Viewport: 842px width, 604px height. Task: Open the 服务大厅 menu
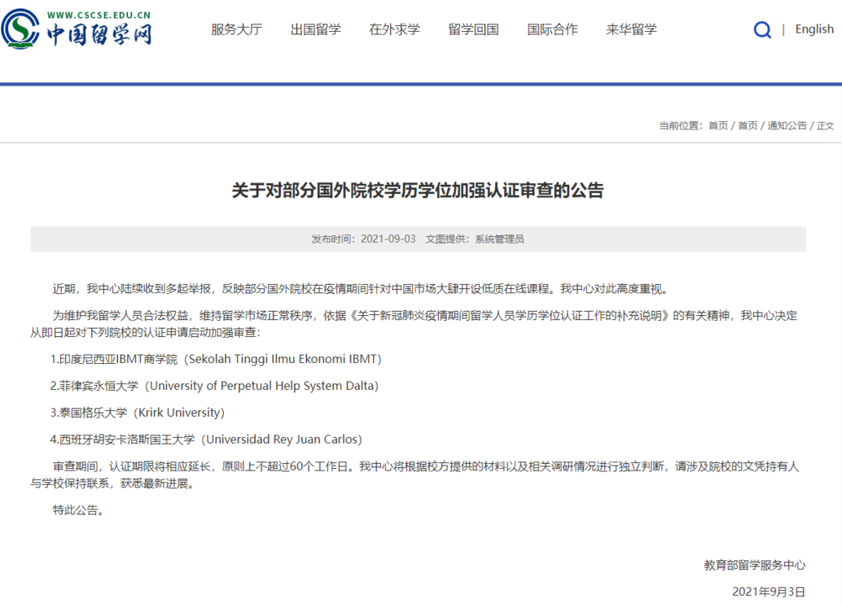pyautogui.click(x=236, y=30)
